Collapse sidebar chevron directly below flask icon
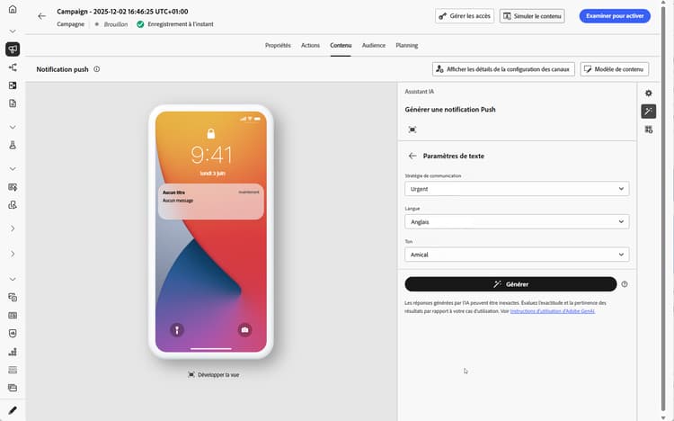 pyautogui.click(x=13, y=169)
